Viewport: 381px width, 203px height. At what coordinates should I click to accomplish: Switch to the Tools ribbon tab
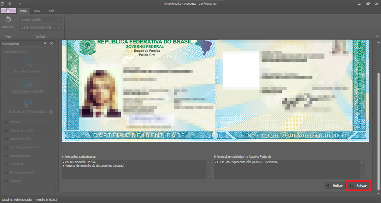[51, 11]
